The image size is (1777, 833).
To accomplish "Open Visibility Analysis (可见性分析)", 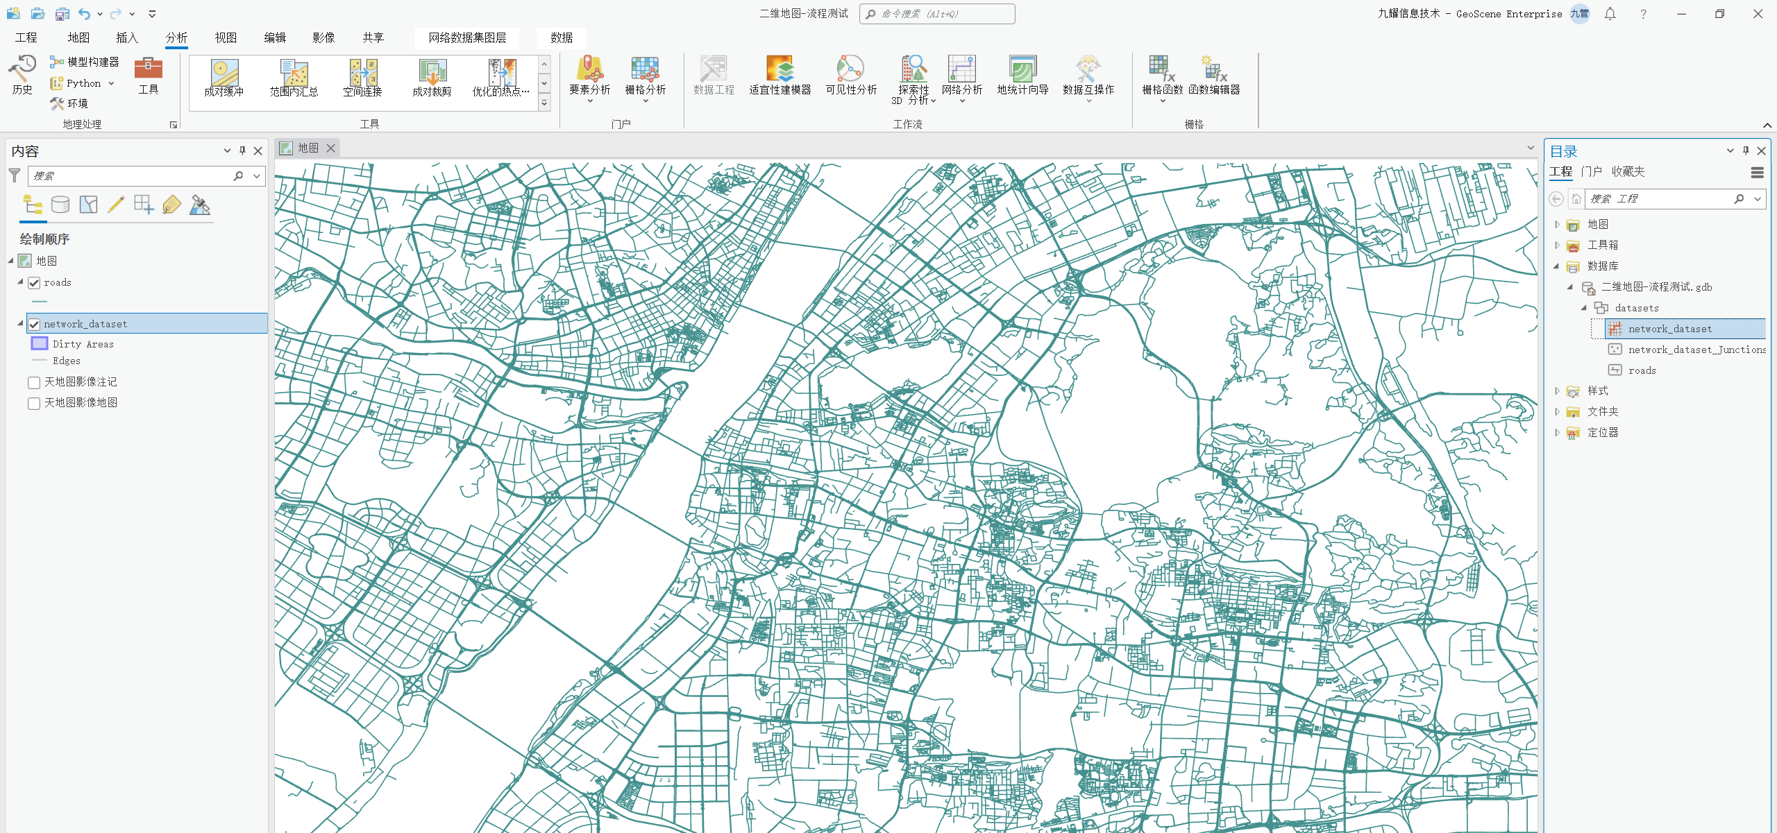I will pos(850,75).
